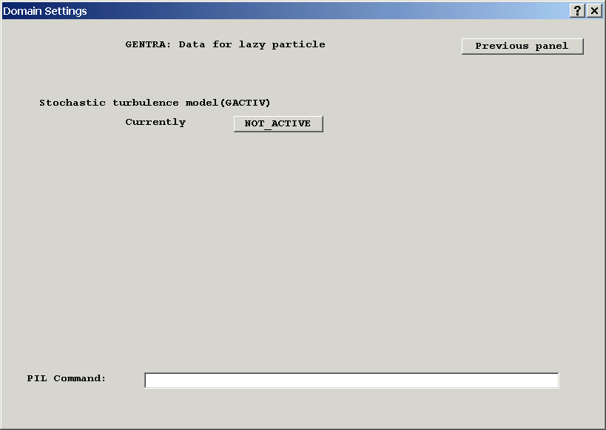The image size is (606, 430).
Task: Open context help via title bar ? icon
Action: pyautogui.click(x=578, y=10)
